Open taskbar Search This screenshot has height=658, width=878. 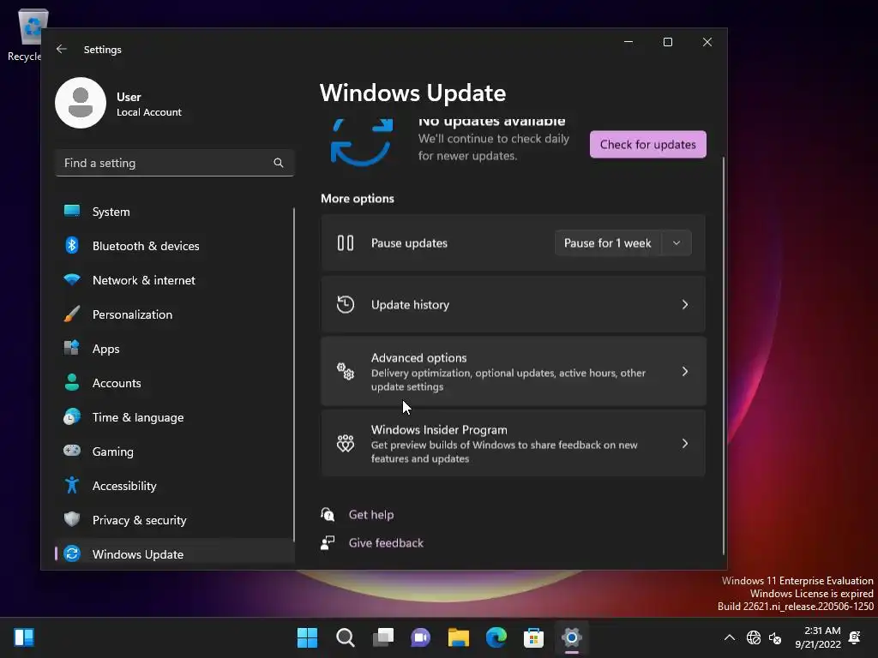pyautogui.click(x=345, y=637)
